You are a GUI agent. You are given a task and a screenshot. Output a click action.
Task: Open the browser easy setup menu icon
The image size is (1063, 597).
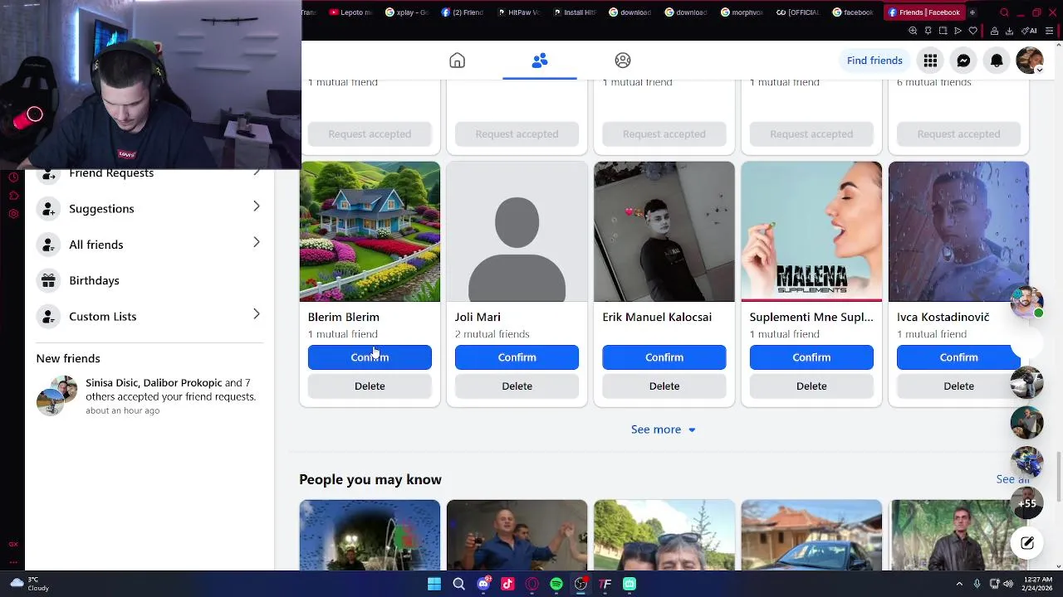coord(1049,31)
